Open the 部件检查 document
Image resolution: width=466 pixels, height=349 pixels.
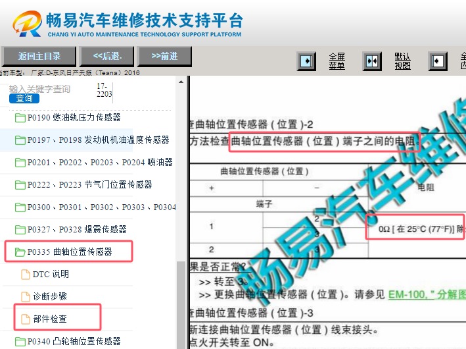50,319
